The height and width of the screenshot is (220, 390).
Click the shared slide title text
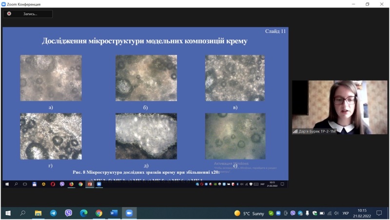tap(145, 41)
